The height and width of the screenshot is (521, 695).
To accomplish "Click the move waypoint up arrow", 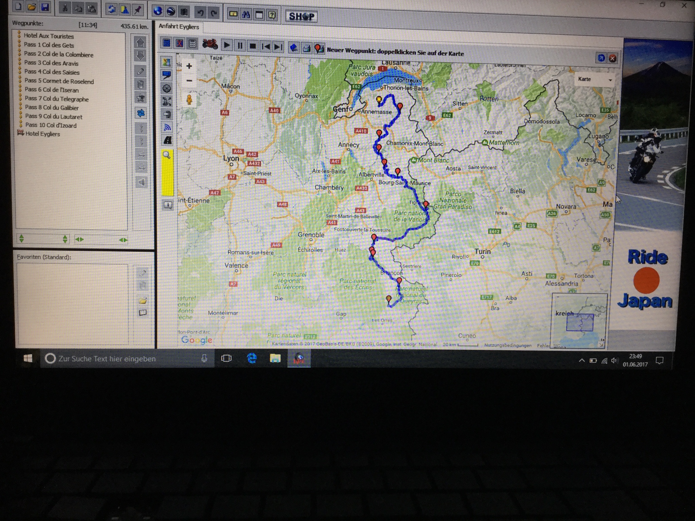I will click(x=140, y=43).
